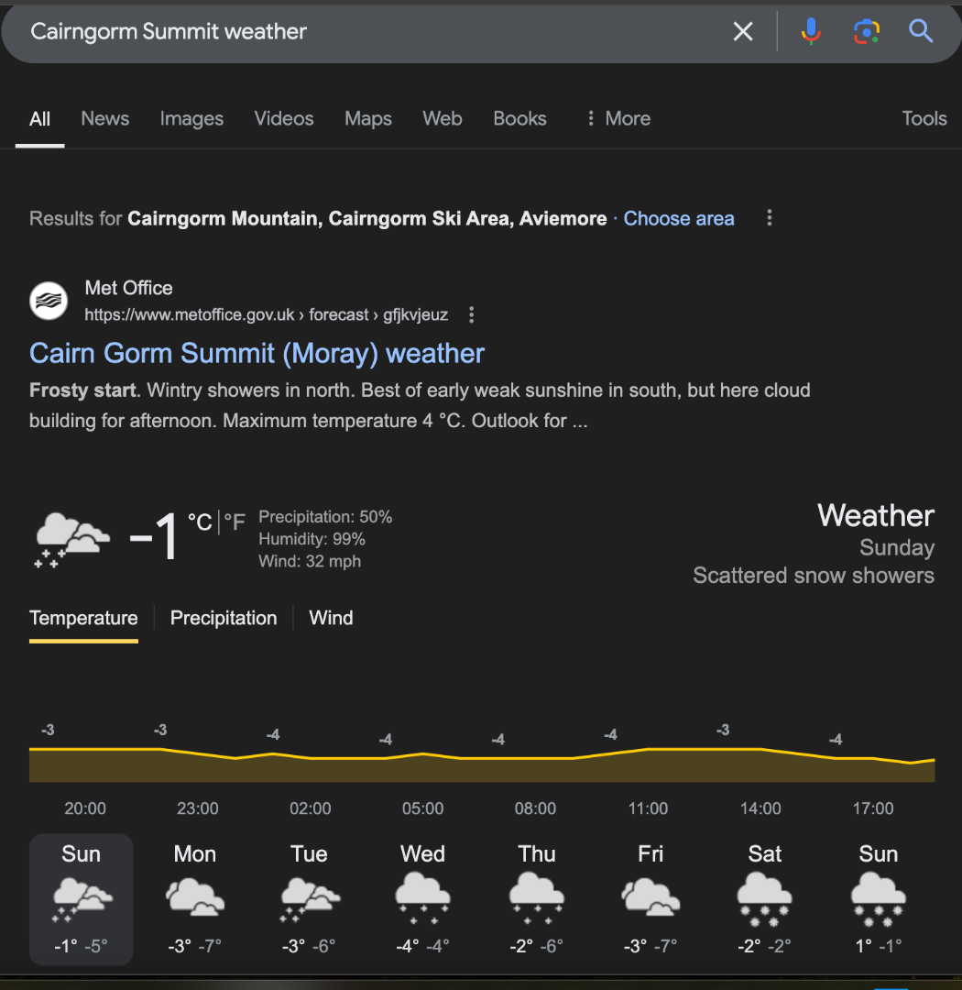Switch temperature unit to °F

pos(235,522)
